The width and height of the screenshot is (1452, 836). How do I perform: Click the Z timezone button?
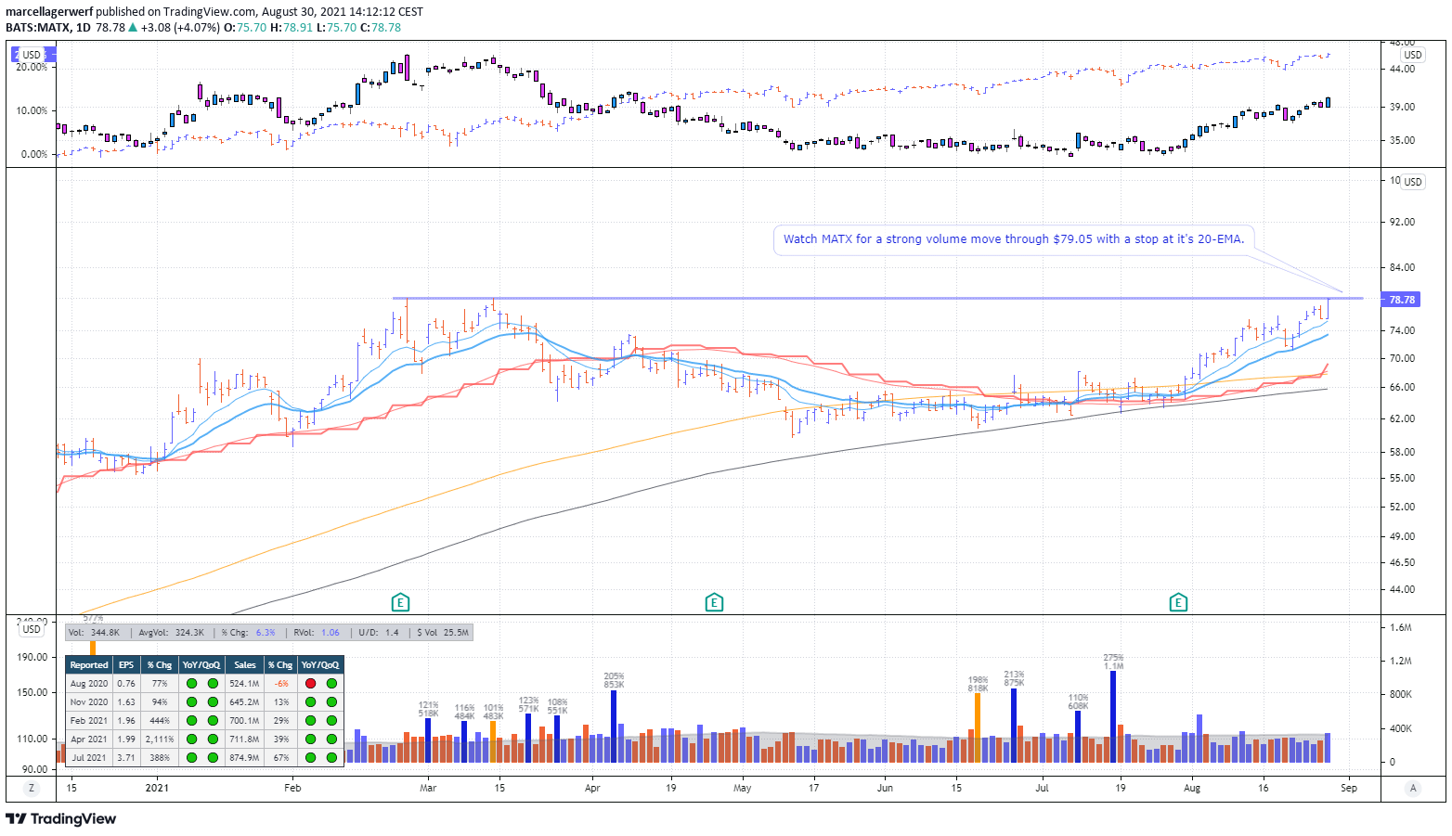32,788
